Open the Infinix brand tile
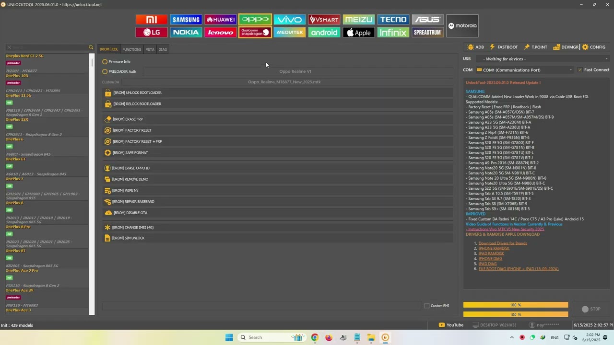614x345 pixels. point(393,33)
